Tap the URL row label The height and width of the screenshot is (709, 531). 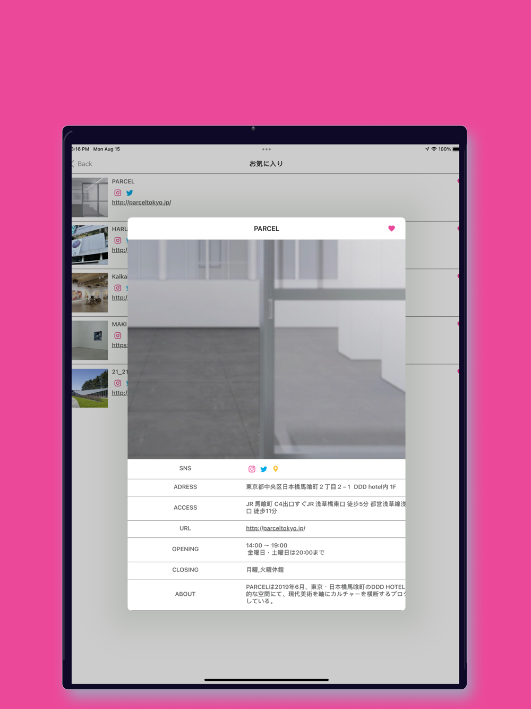[185, 528]
